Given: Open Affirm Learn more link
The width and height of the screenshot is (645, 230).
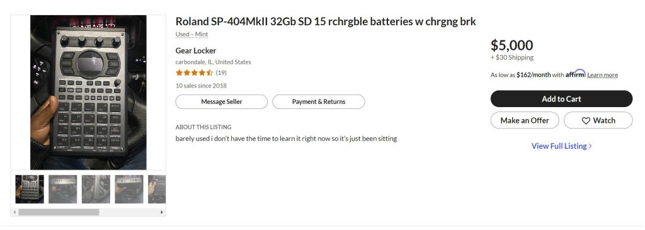Looking at the screenshot, I should 602,75.
